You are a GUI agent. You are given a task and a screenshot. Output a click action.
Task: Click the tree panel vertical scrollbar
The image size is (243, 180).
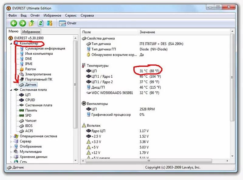tap(75, 84)
